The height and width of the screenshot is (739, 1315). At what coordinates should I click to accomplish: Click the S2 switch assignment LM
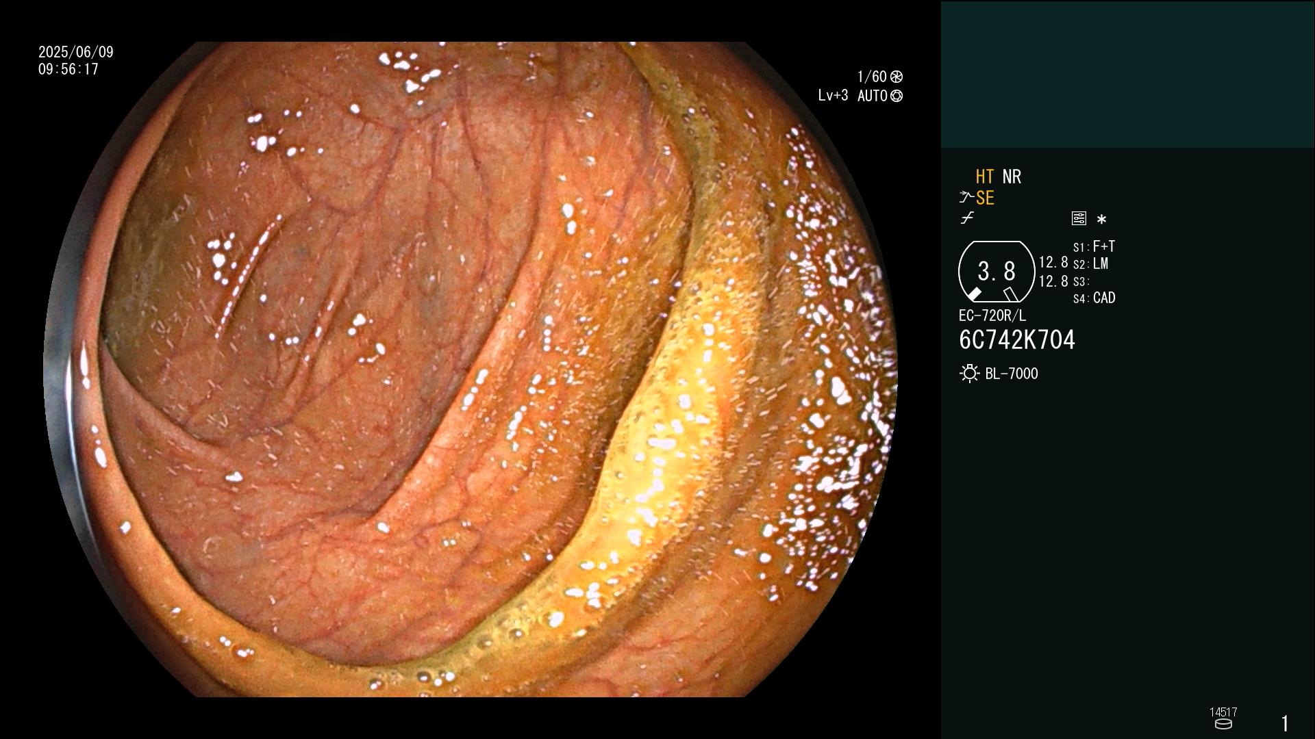point(1090,263)
